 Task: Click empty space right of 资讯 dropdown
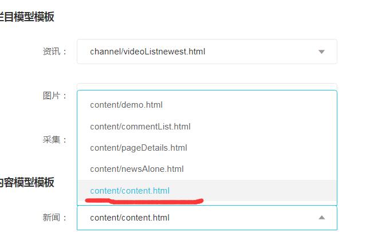tap(355, 52)
